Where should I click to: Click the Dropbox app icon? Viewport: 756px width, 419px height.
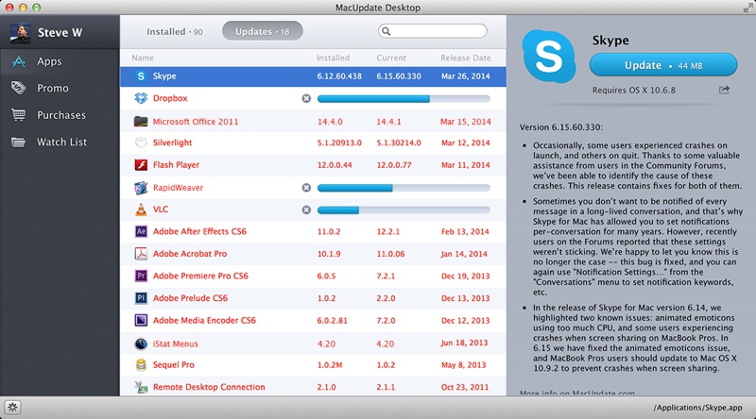(x=140, y=98)
